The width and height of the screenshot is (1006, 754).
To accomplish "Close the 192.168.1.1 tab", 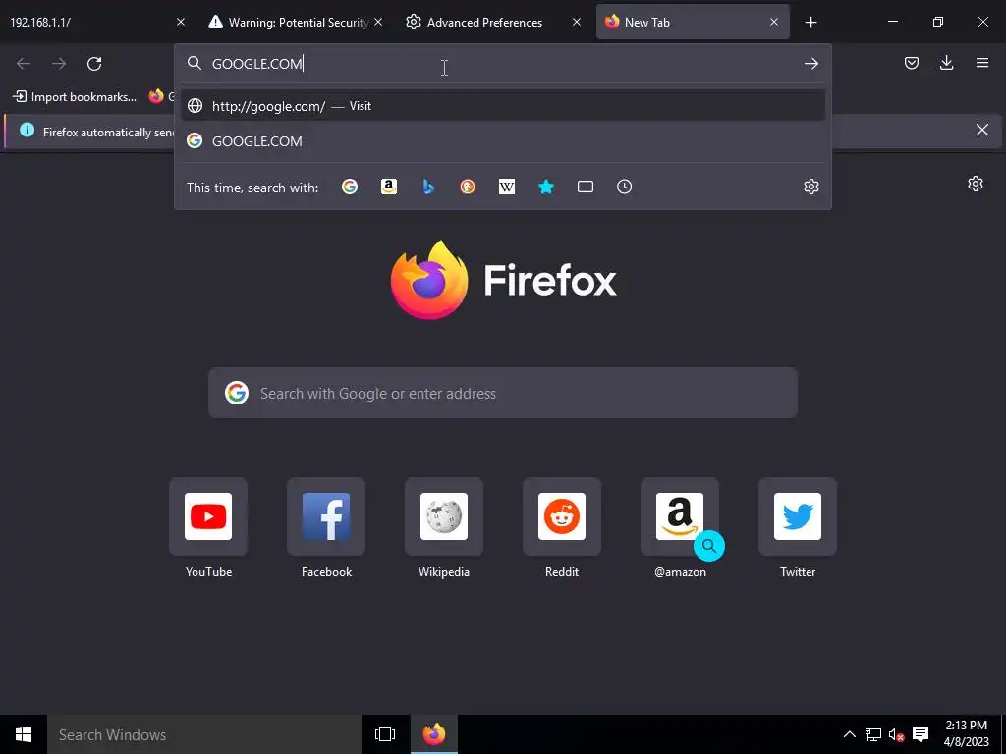I will tap(181, 22).
